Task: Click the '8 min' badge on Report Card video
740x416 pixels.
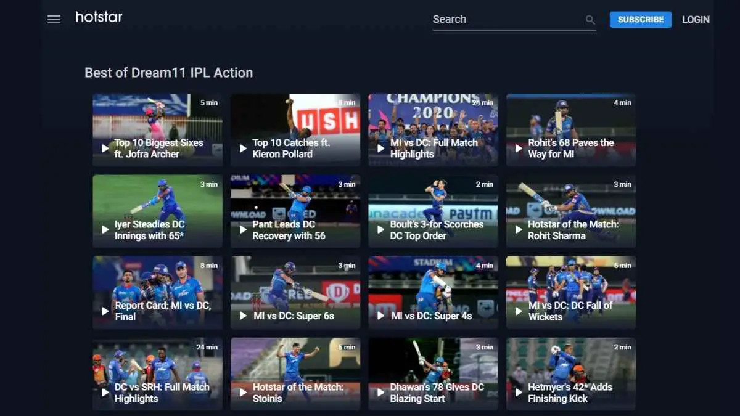Action: (x=209, y=266)
